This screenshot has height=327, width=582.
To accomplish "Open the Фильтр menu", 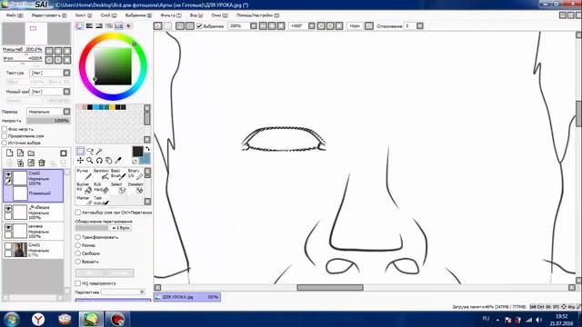I will 171,15.
